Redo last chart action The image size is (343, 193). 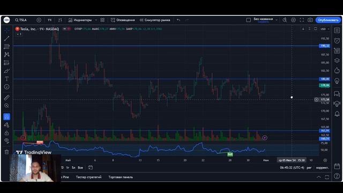187,20
